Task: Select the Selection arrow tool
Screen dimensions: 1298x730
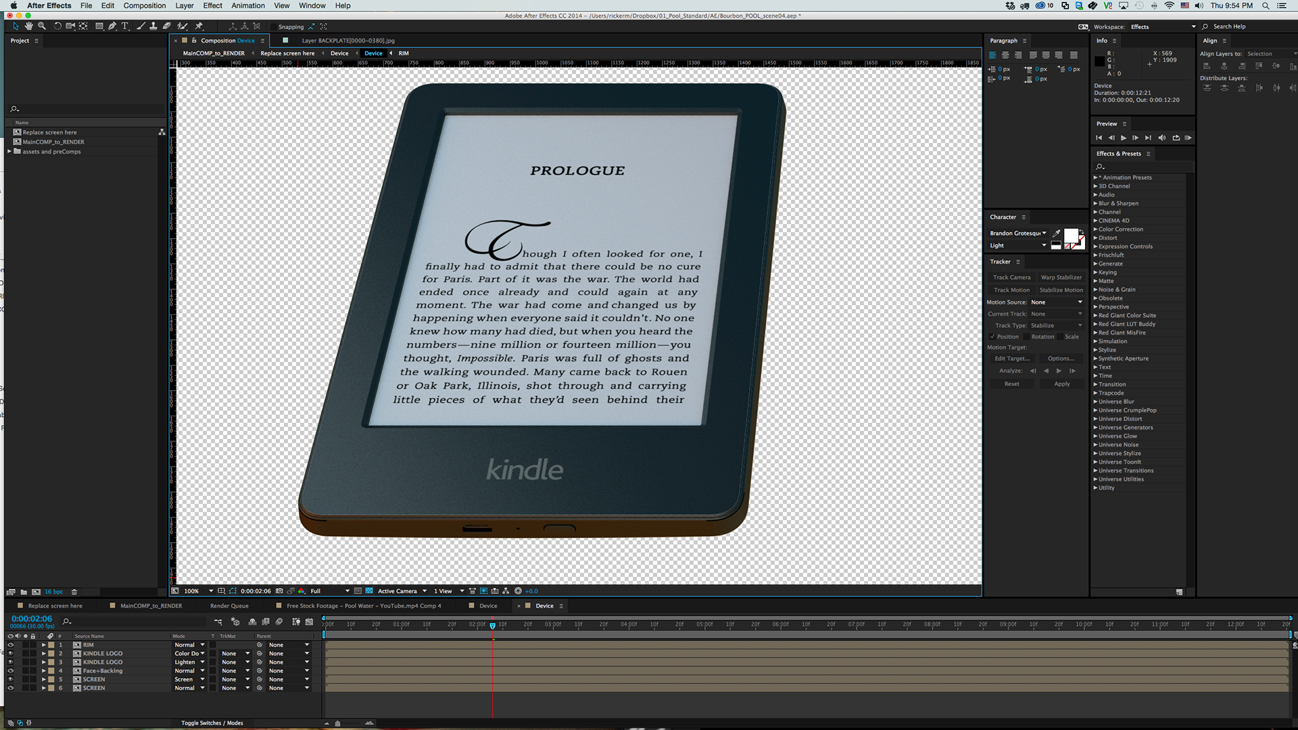Action: (16, 26)
